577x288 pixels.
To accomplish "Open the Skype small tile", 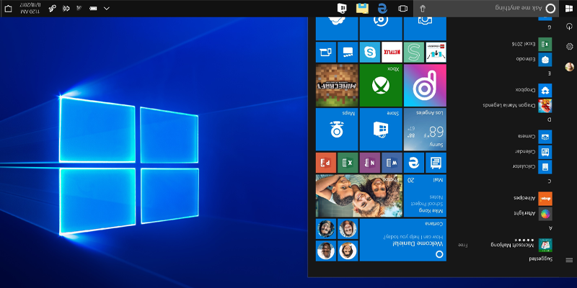I will pos(370,52).
